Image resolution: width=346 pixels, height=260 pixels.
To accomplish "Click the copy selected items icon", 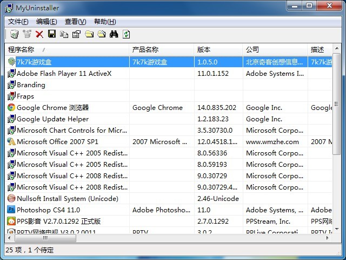I will point(64,34).
